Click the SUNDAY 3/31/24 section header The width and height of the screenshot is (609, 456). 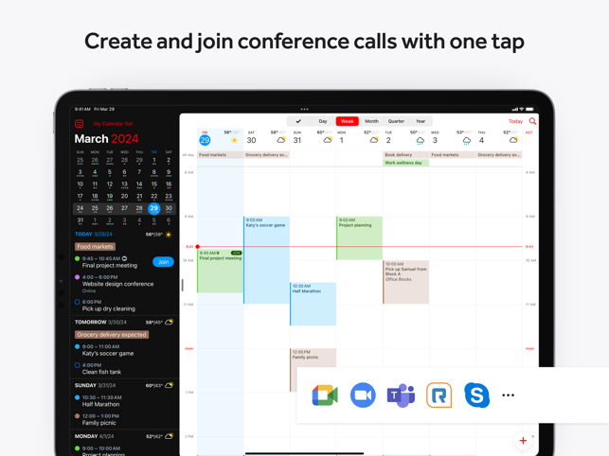(x=95, y=386)
